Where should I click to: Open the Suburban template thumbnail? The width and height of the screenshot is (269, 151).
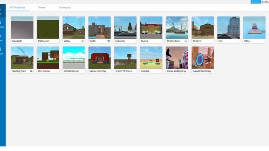click(x=125, y=28)
